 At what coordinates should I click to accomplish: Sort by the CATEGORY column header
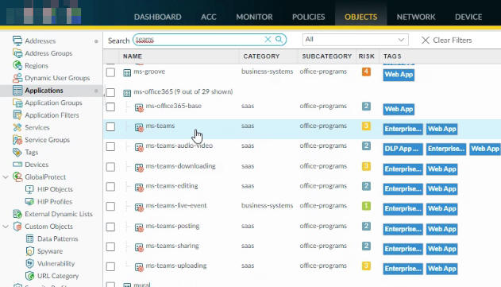[x=261, y=56]
